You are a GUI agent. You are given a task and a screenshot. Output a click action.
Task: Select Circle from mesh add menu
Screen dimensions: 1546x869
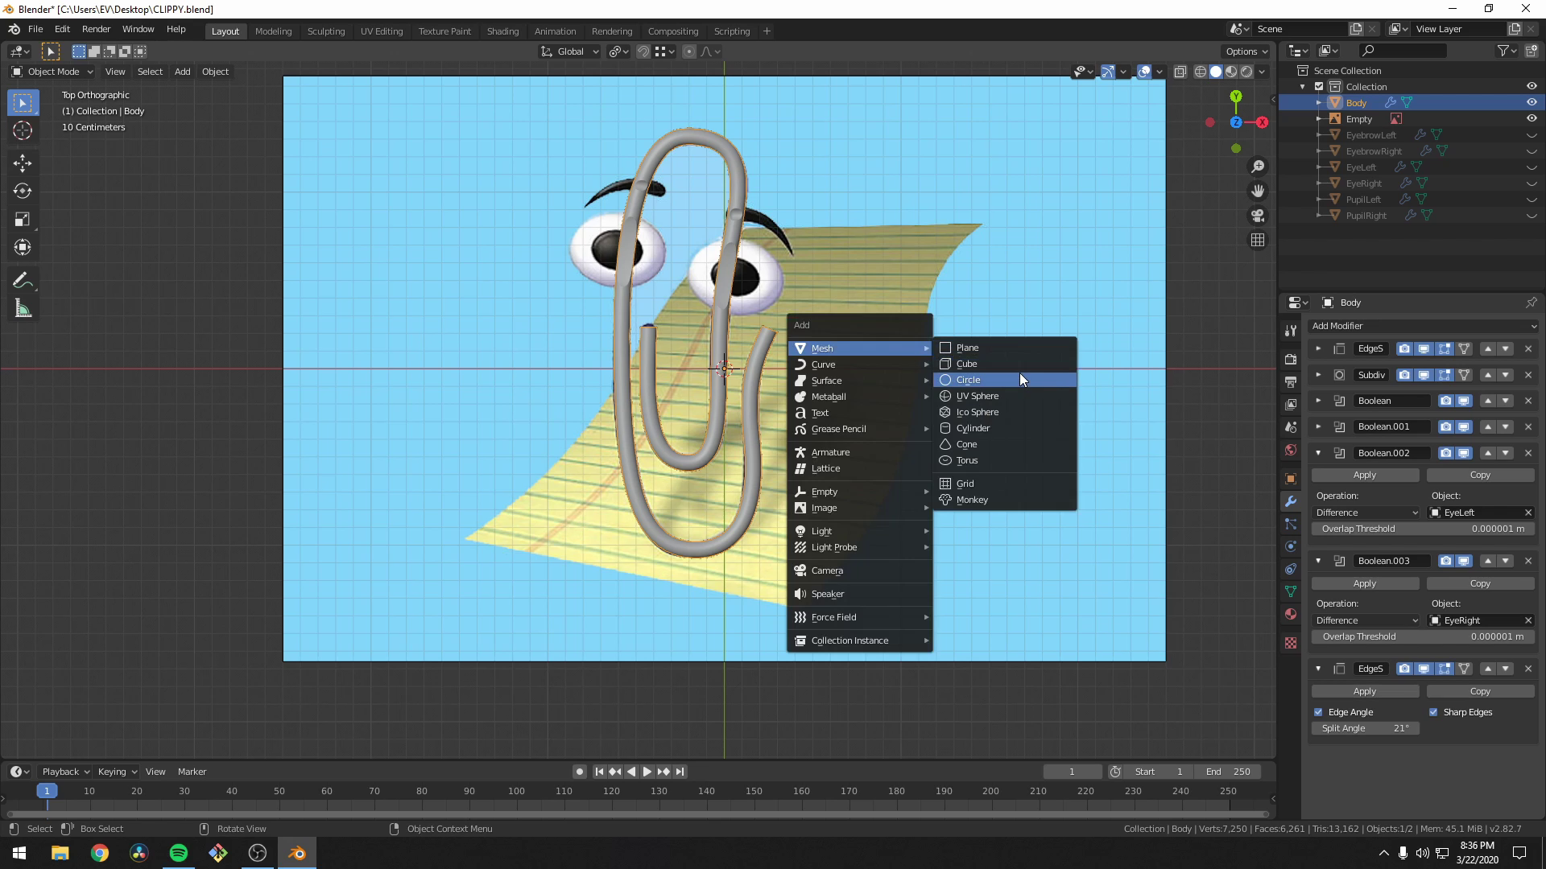click(969, 380)
